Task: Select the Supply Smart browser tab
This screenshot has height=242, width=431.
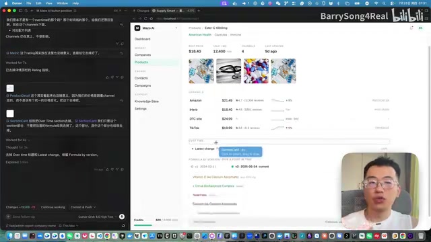Action: (x=173, y=11)
